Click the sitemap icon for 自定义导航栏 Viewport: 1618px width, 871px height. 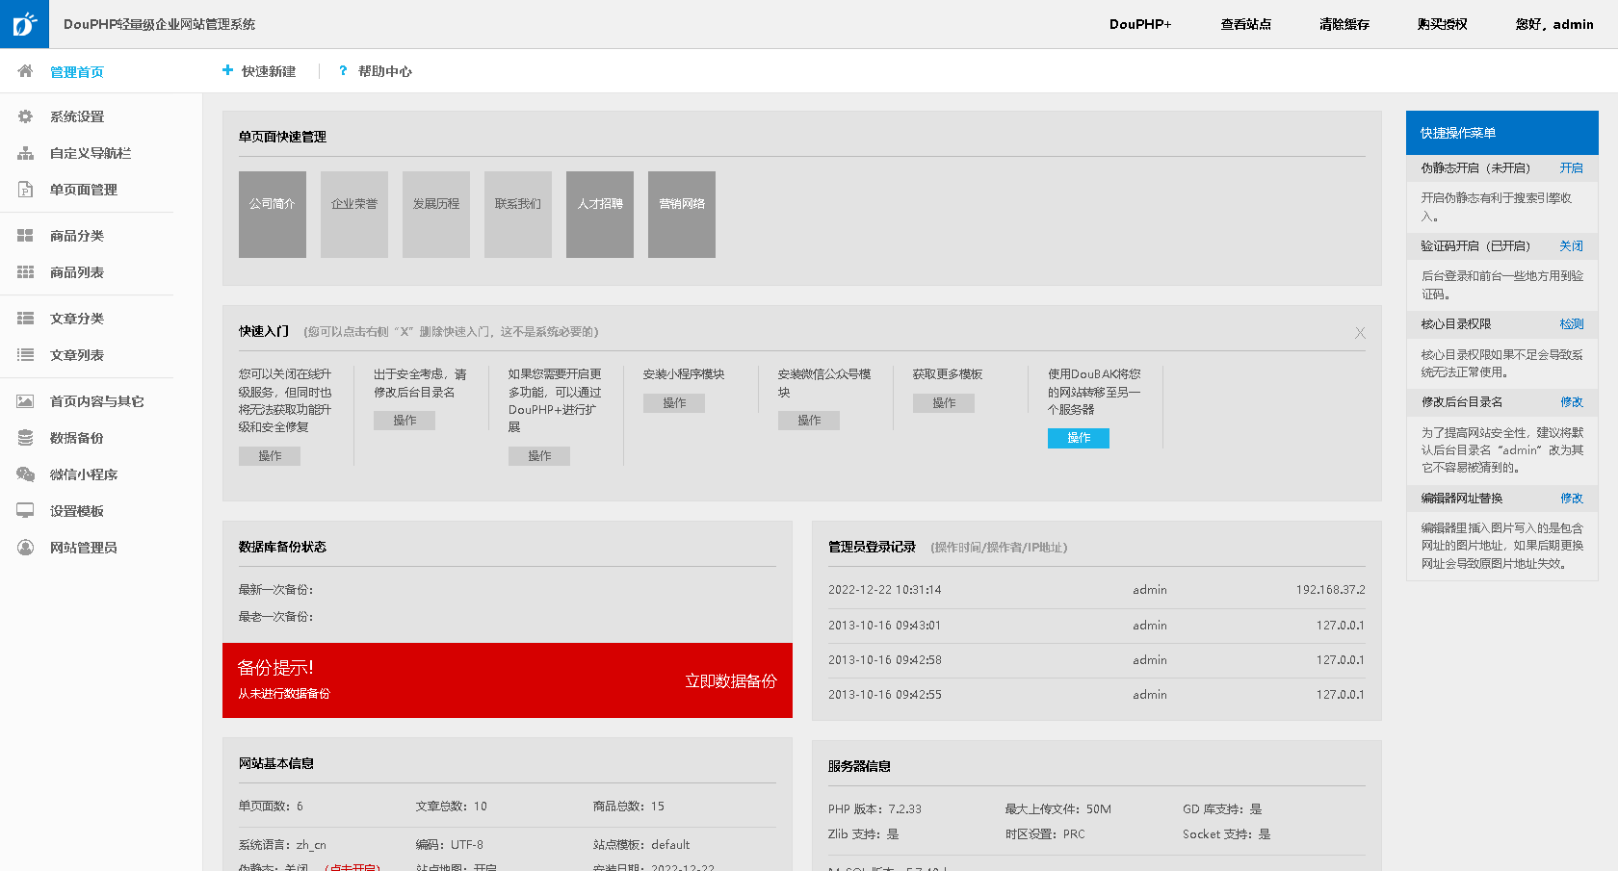(25, 153)
